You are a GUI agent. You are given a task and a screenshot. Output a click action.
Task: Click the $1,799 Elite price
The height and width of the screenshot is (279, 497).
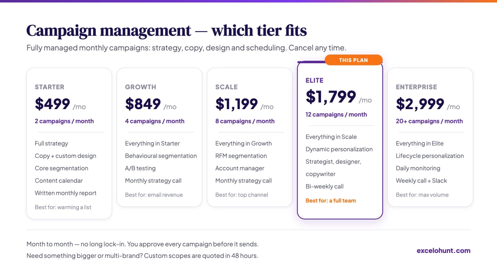click(331, 97)
